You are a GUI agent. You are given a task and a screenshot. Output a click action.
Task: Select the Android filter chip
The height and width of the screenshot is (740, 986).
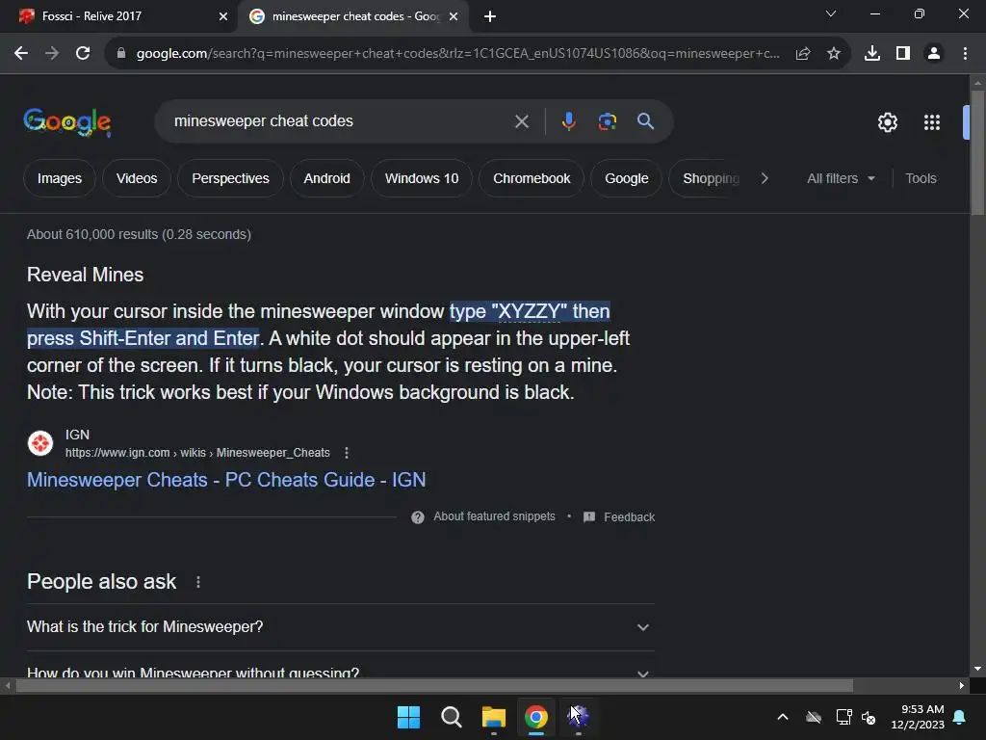326,178
